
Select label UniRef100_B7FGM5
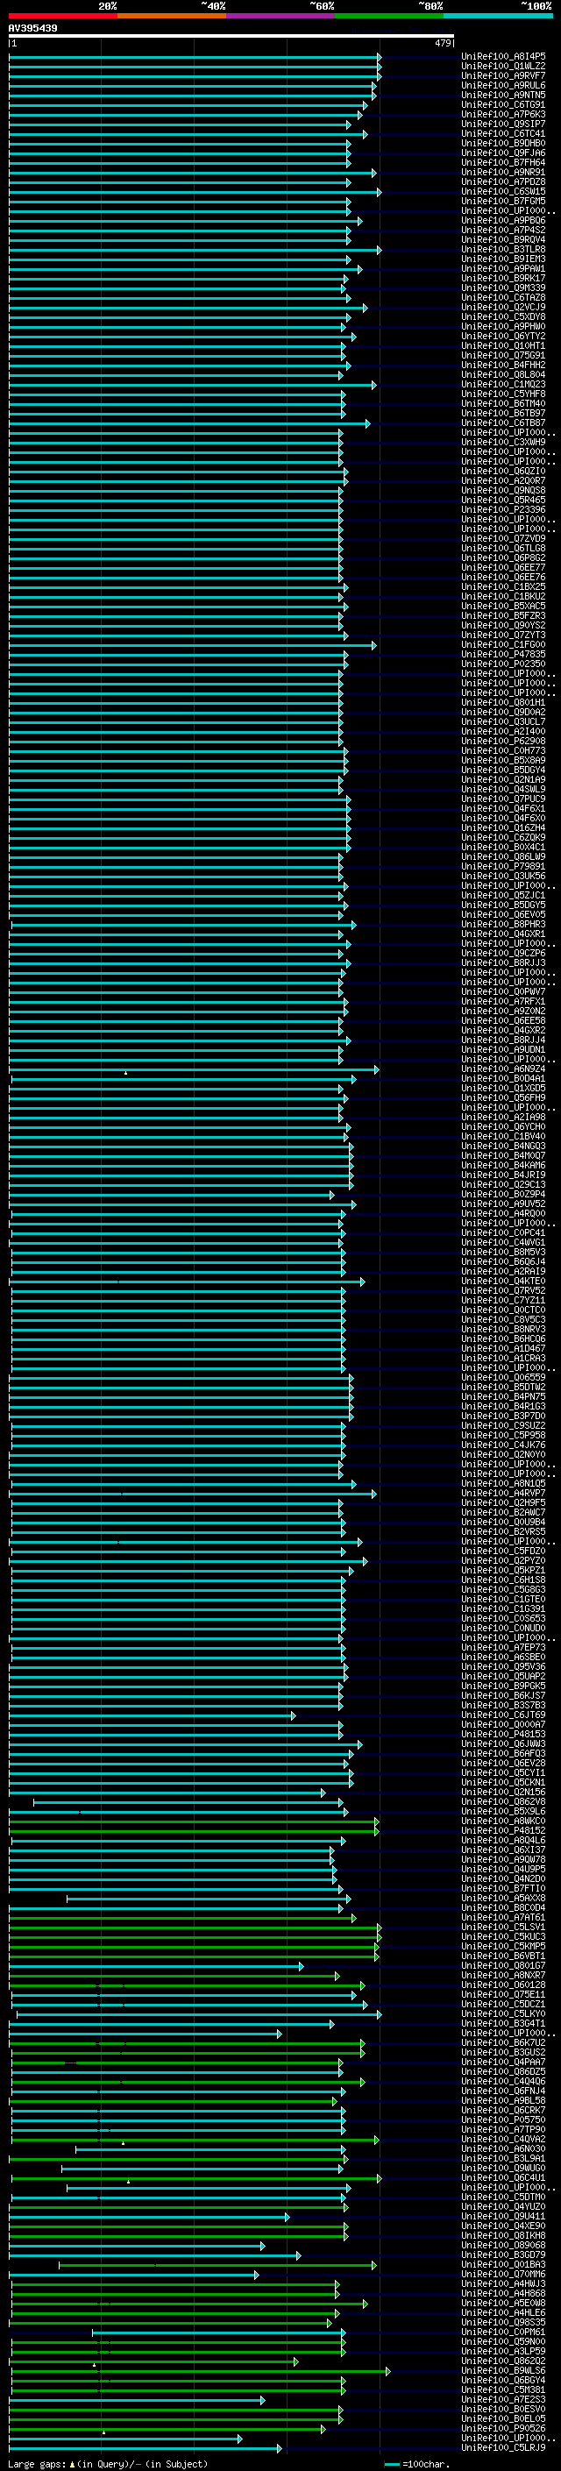pyautogui.click(x=503, y=202)
